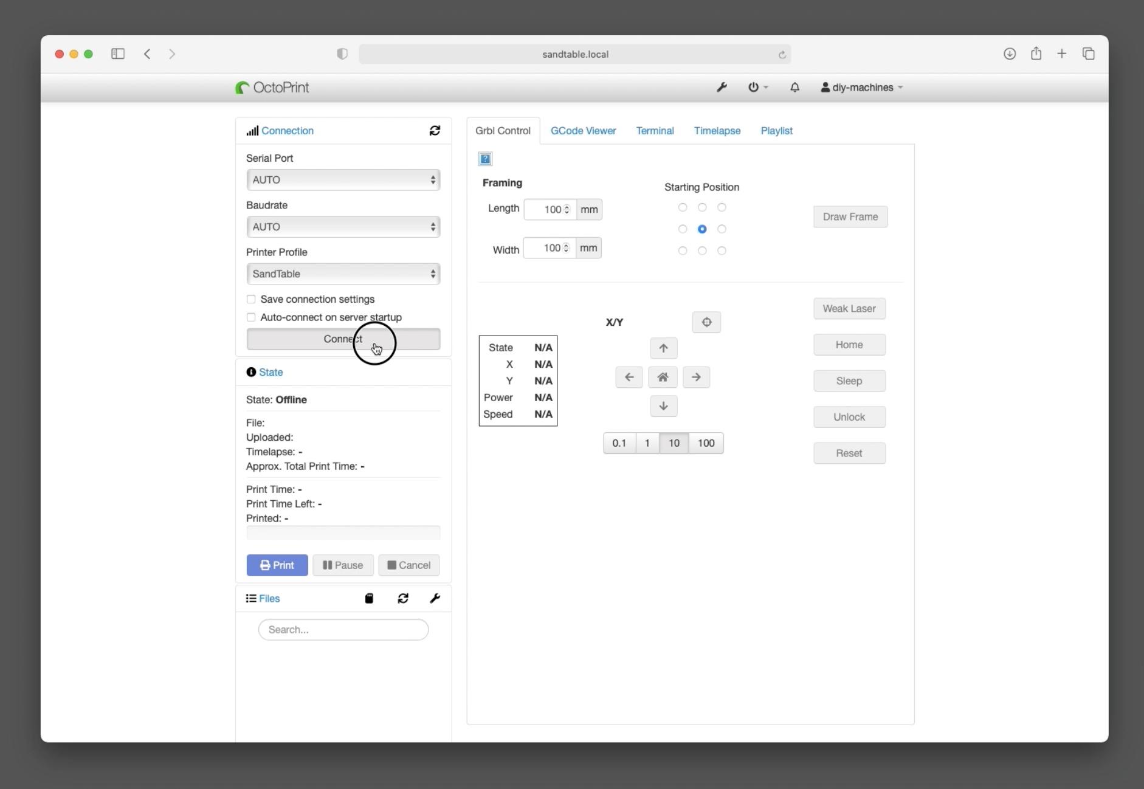Open the Baudrate dropdown
Viewport: 1144px width, 789px height.
click(343, 226)
